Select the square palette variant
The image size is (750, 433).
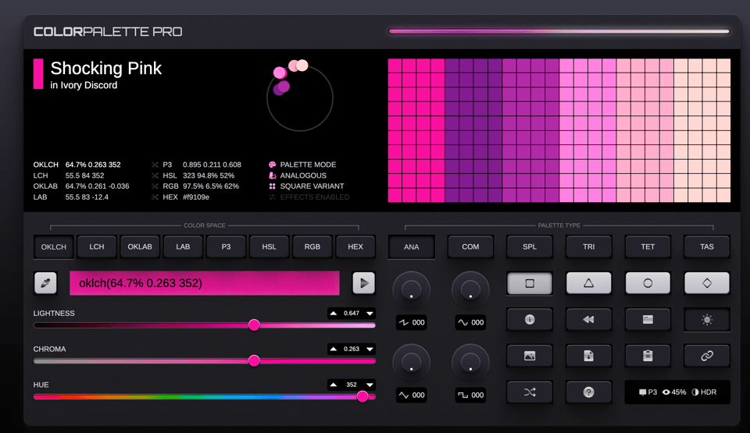coord(530,283)
